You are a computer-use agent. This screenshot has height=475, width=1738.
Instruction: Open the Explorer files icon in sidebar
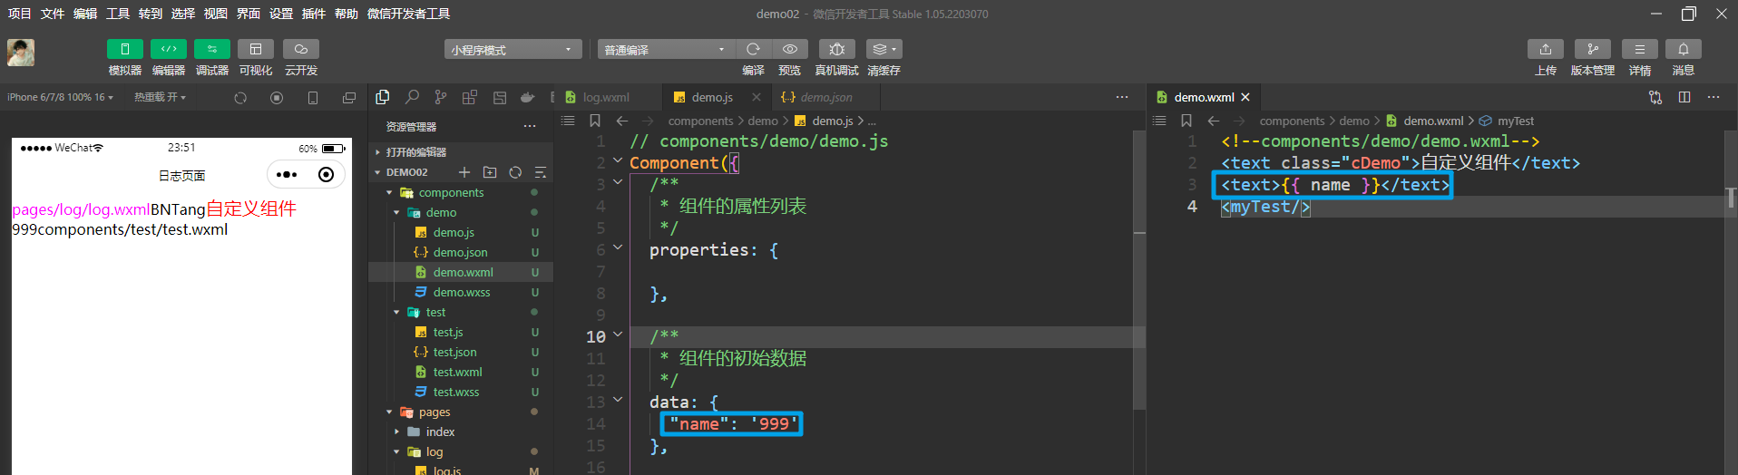[x=383, y=97]
